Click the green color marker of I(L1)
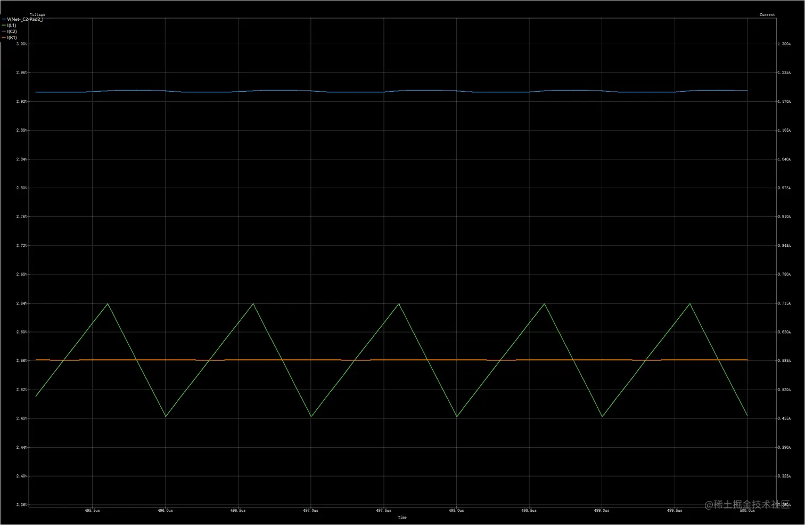The height and width of the screenshot is (525, 805). click(x=4, y=25)
